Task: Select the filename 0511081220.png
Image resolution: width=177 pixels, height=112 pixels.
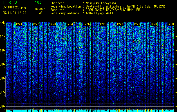Action: (x=14, y=7)
